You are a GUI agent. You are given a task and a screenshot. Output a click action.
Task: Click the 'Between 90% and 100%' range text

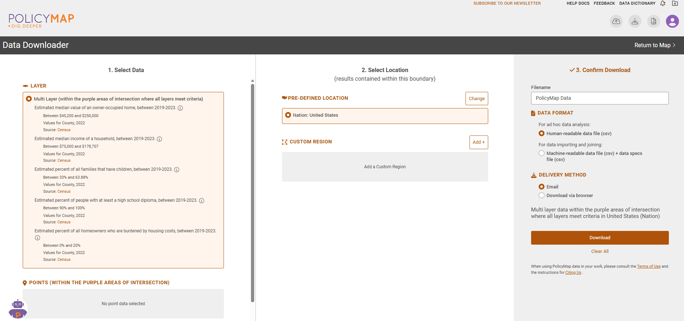[x=64, y=208]
